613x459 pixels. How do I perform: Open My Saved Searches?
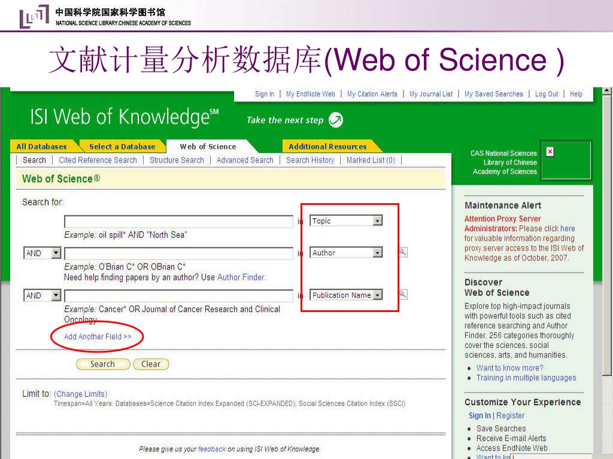tap(493, 94)
